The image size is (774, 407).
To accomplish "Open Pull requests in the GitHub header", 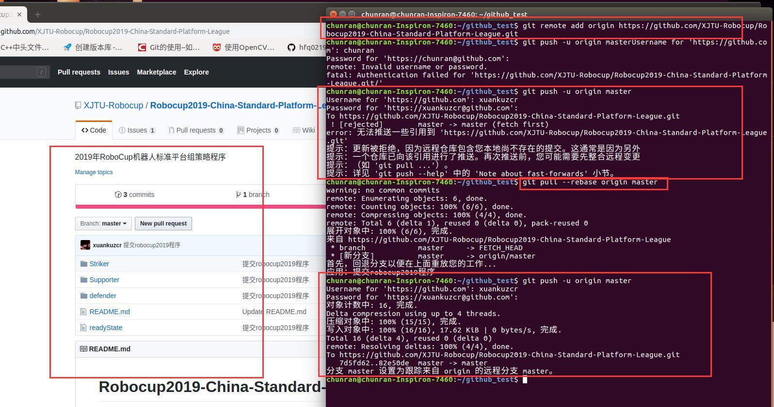I will [x=79, y=72].
